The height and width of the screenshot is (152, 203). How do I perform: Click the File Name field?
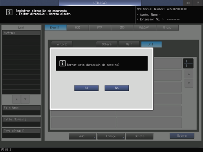21,110
